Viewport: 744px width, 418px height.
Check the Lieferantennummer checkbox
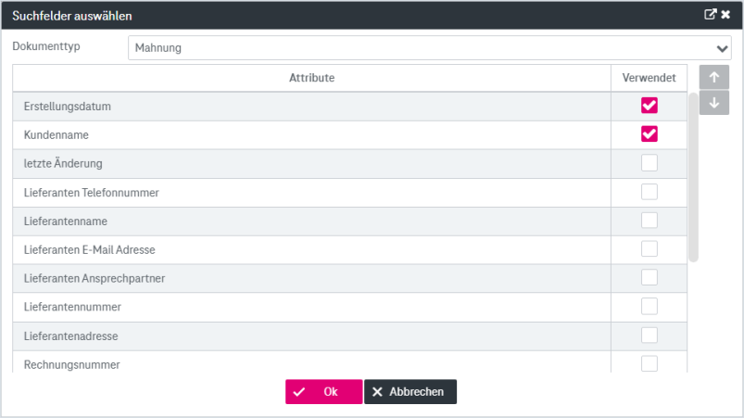pyautogui.click(x=649, y=306)
